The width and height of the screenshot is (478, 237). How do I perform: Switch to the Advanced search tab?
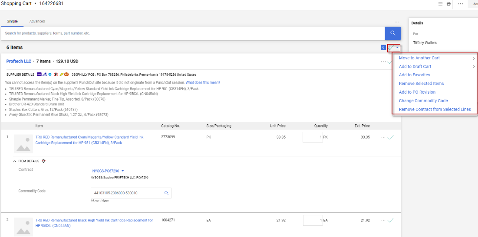pyautogui.click(x=37, y=21)
